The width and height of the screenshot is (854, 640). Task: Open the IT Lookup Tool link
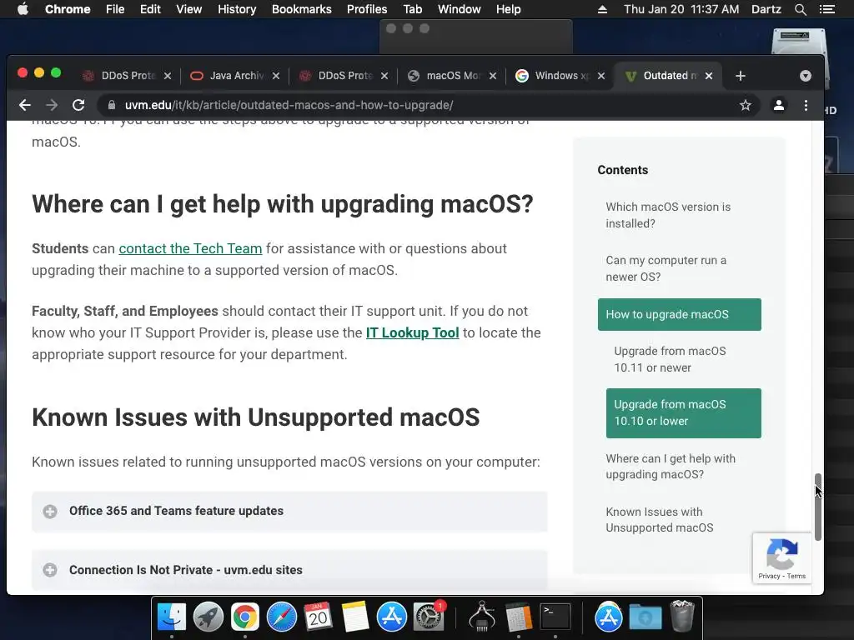click(x=412, y=332)
